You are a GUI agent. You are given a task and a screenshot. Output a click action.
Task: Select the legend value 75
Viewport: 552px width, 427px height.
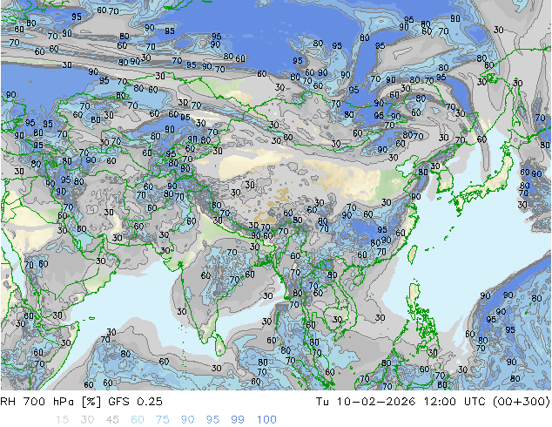(162, 420)
